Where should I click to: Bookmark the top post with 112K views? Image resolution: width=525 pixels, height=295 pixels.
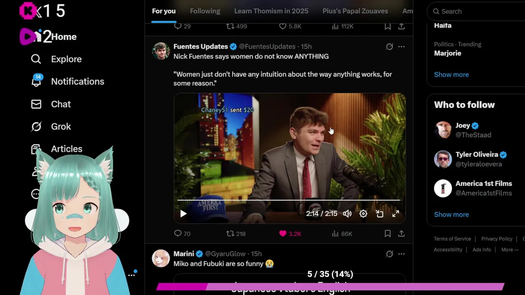388,26
